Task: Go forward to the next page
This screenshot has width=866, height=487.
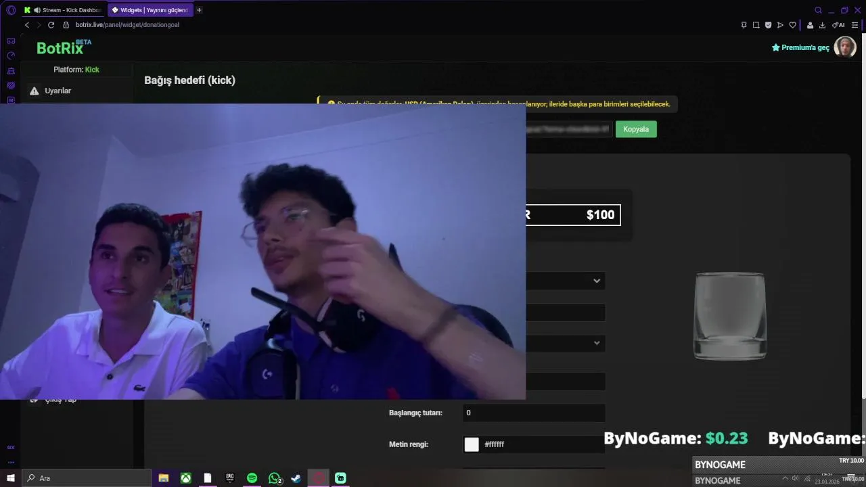Action: click(39, 25)
